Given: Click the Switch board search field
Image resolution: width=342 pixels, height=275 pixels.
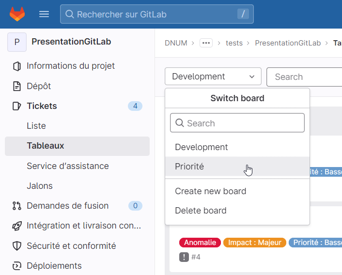Looking at the screenshot, I should click(x=237, y=123).
